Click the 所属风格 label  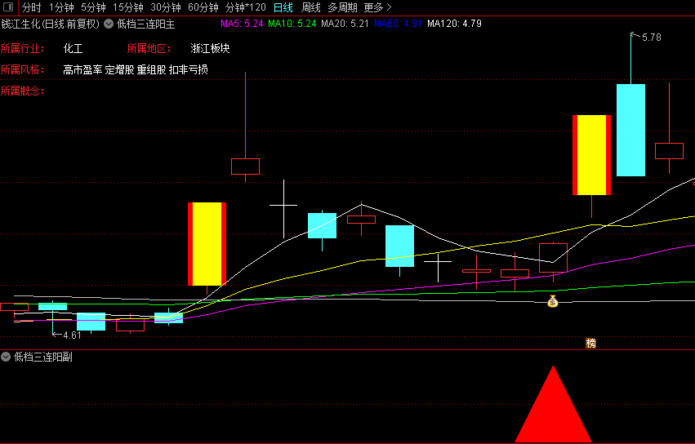(x=22, y=69)
